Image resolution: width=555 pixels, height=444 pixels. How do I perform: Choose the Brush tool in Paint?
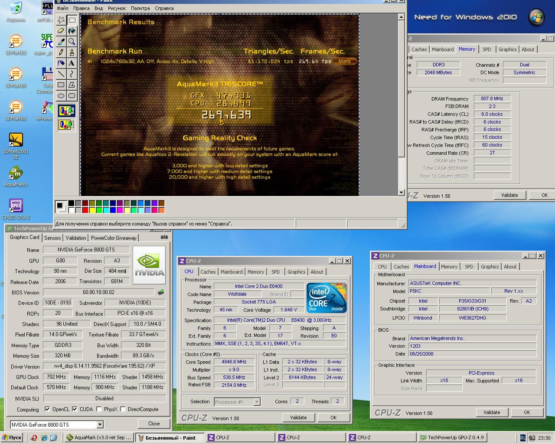tap(72, 52)
